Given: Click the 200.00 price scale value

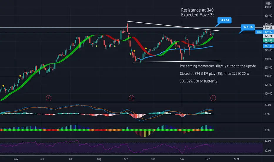Looking at the screenshot, I should click(268, 76).
